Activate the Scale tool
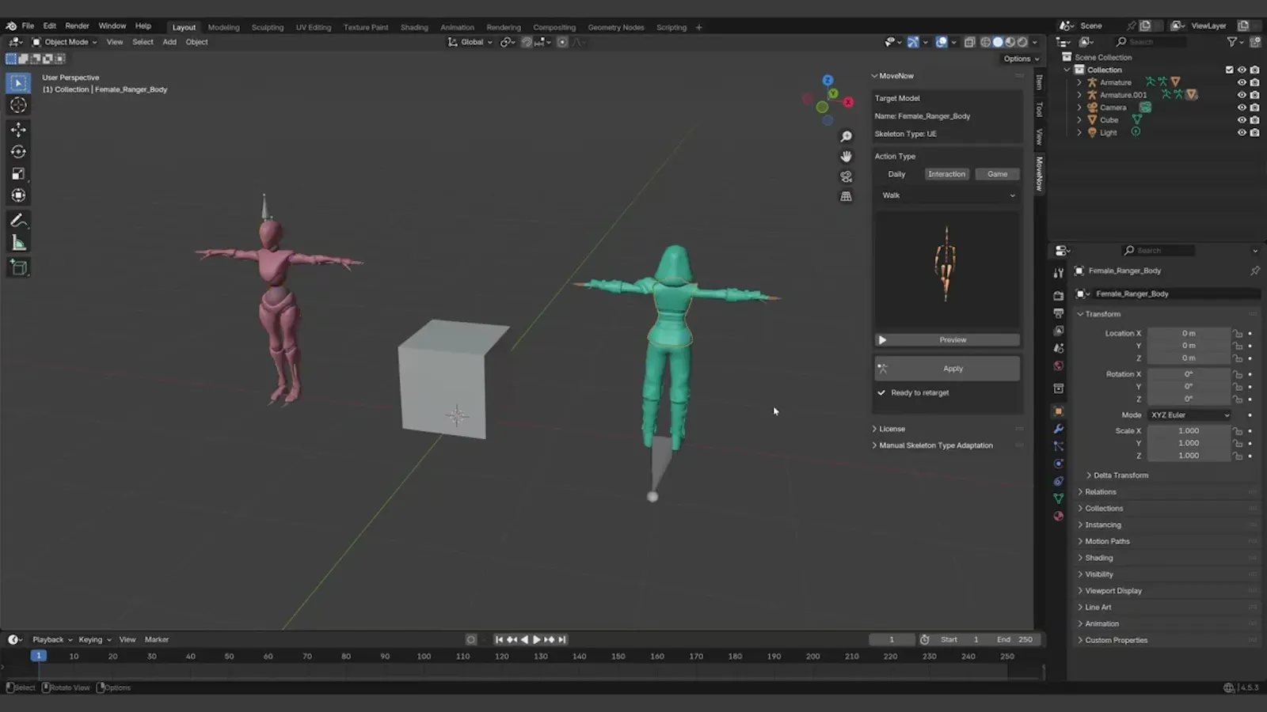Image resolution: width=1267 pixels, height=712 pixels. (18, 173)
